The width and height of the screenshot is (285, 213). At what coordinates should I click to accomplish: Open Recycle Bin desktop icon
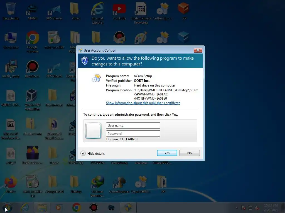coord(11,11)
